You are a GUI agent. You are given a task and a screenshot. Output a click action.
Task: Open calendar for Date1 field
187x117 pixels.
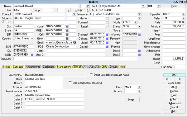pyautogui.click(x=139, y=51)
